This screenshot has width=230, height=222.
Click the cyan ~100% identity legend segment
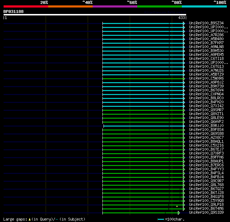point(204,6)
